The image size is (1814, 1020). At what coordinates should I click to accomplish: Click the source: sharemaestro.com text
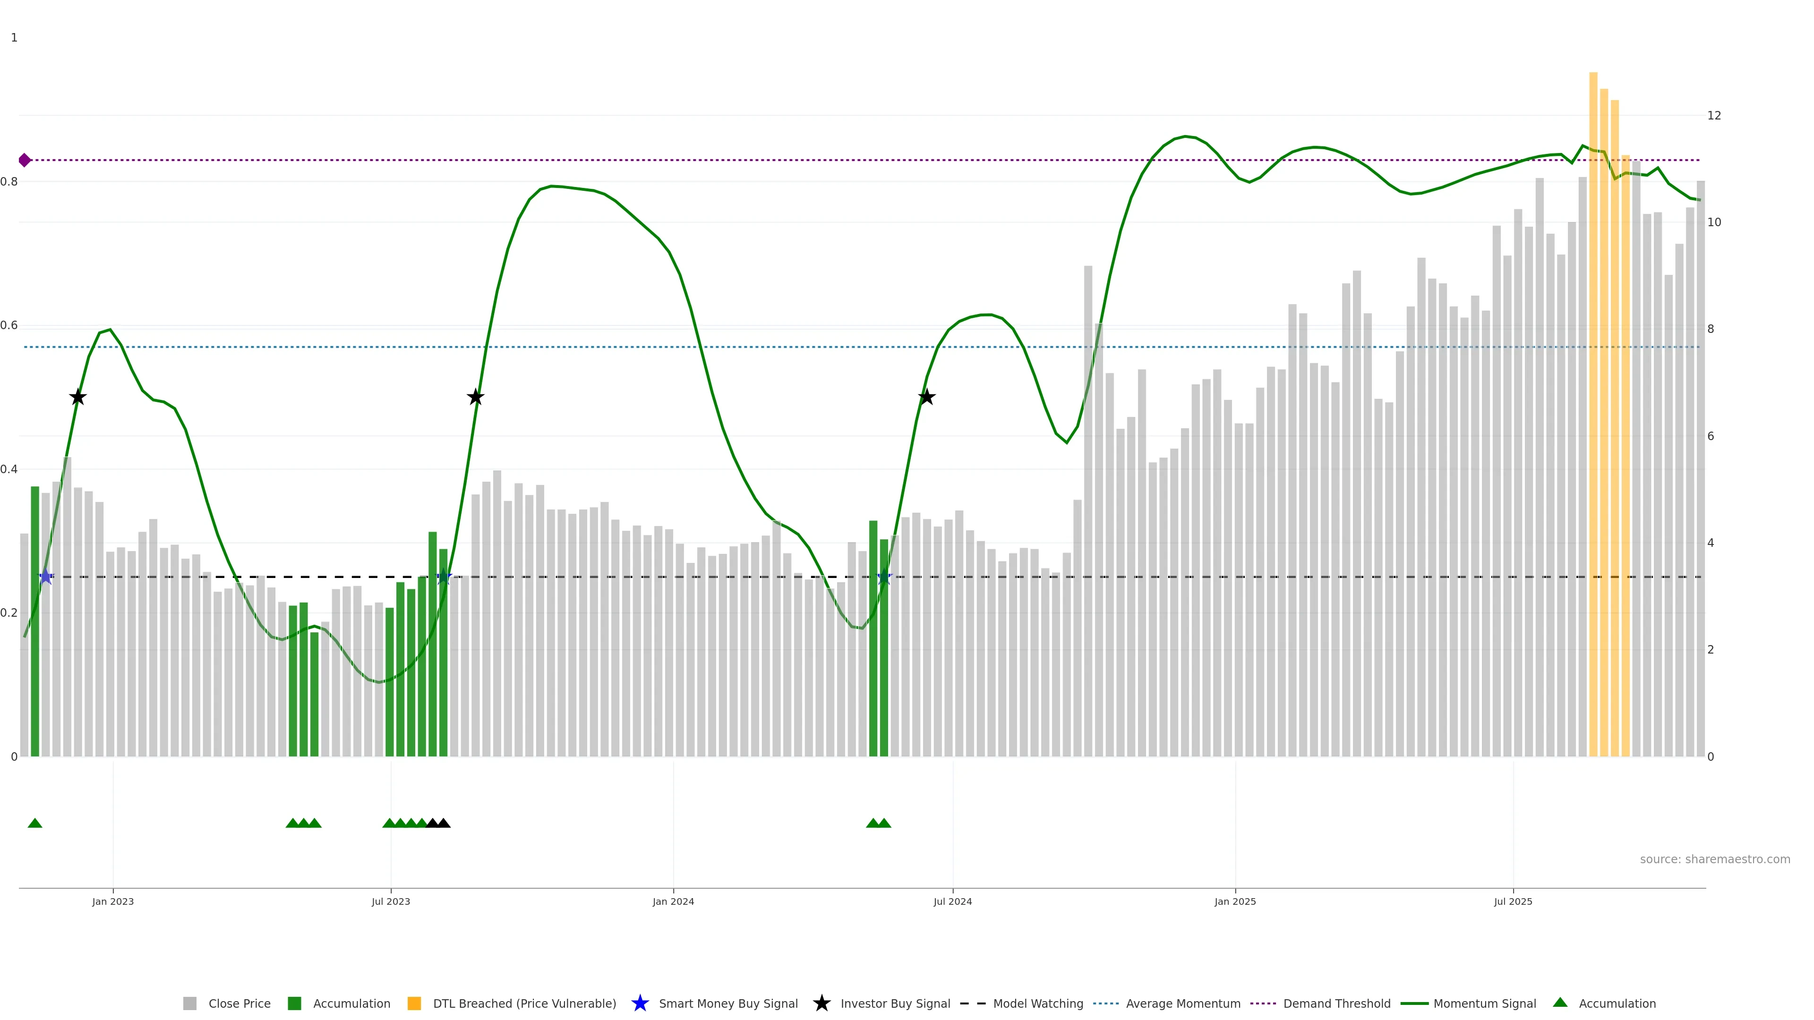(1715, 859)
